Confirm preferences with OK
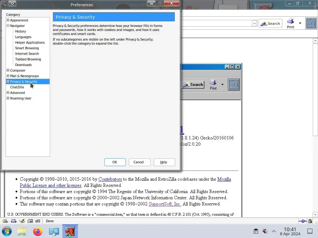Screen dimensions: 318x238 click(115, 162)
